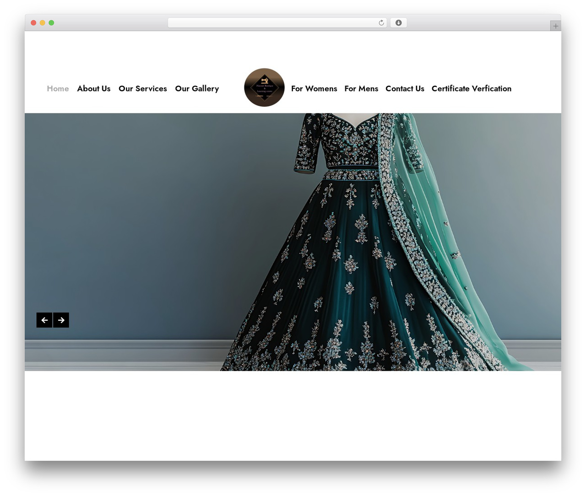Go to the About Us page
Viewport: 586px width, 496px height.
94,88
